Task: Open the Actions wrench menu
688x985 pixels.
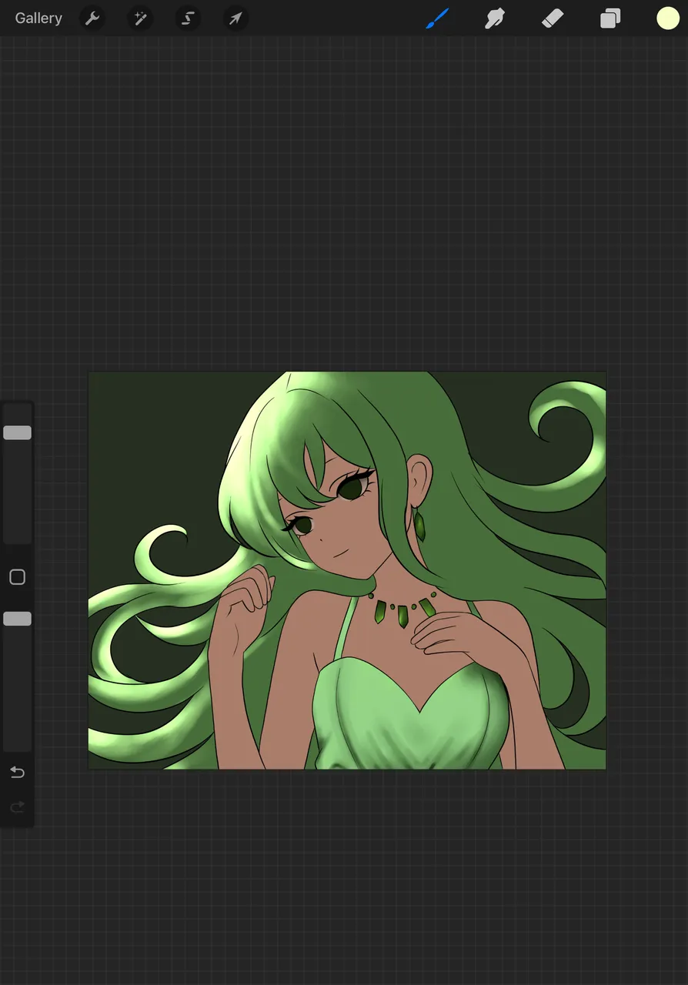Action: point(92,18)
